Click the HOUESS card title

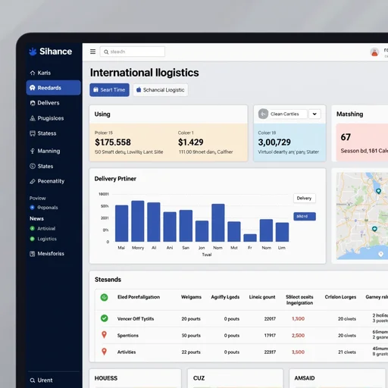[106, 378]
